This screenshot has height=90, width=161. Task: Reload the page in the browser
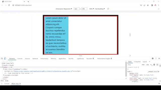coord(9,5)
